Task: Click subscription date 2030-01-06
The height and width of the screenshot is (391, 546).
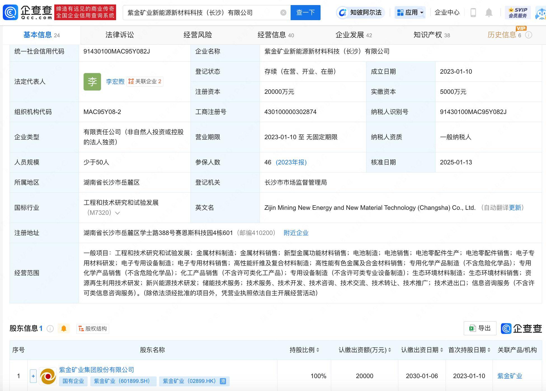Action: click(x=422, y=376)
